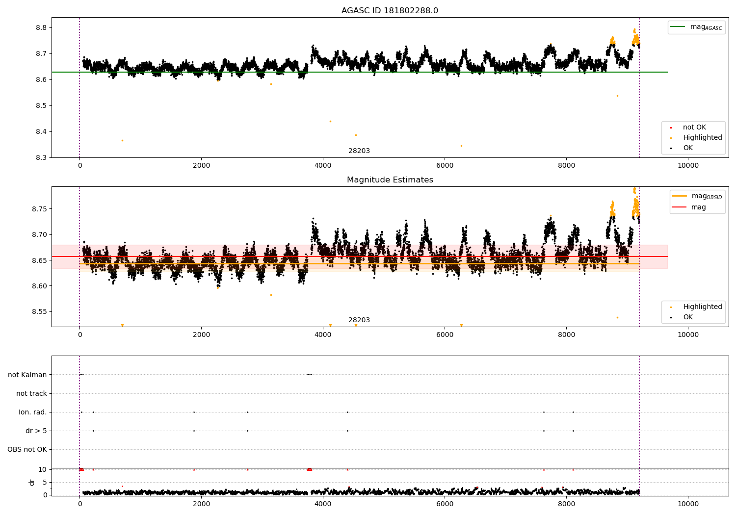
Task: Click the "8.6" y-tick in top plot
Action: click(41, 80)
